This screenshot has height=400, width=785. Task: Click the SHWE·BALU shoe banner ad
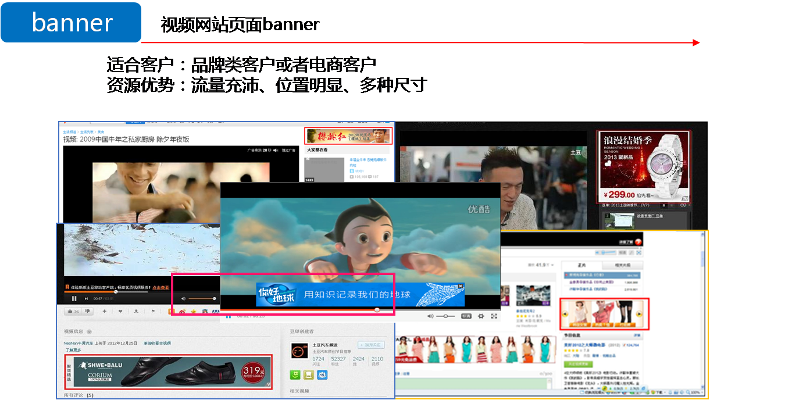tap(168, 372)
